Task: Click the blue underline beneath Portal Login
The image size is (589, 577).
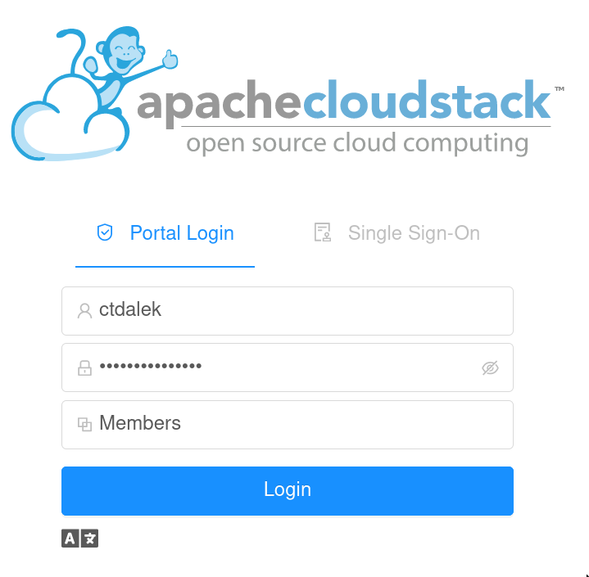Action: 165,267
